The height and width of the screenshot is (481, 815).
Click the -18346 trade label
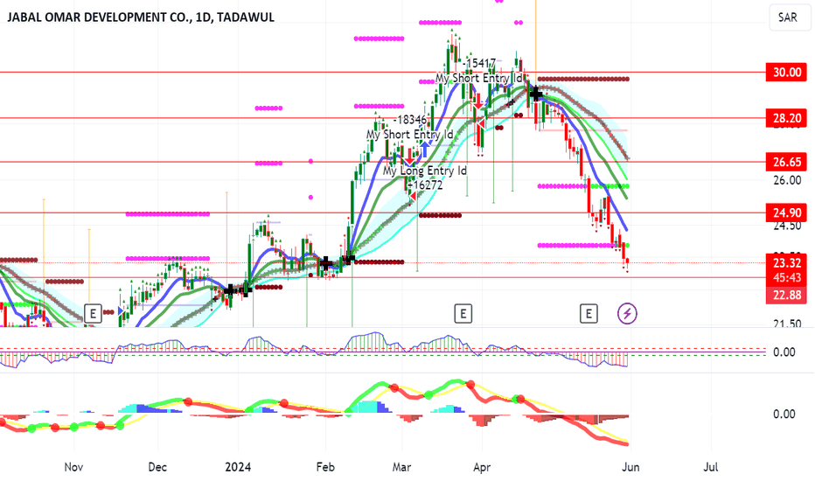click(410, 120)
